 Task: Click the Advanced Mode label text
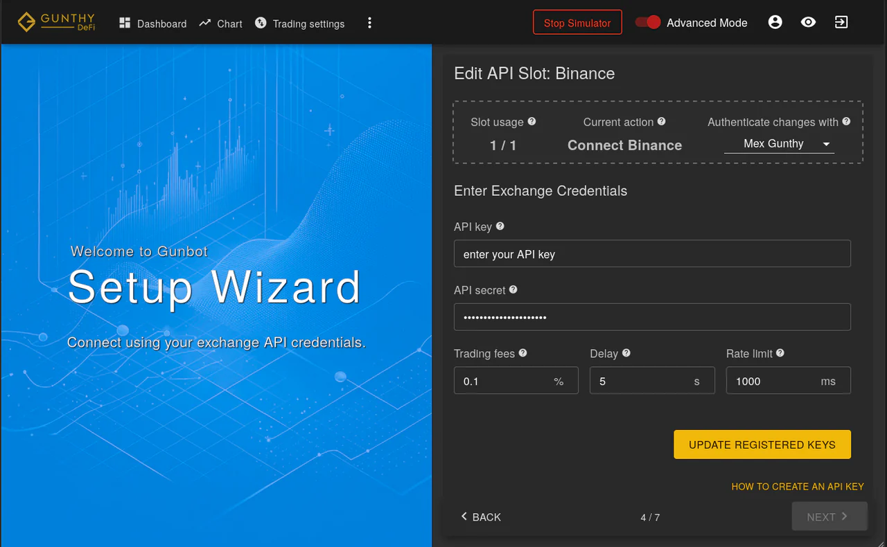(707, 23)
